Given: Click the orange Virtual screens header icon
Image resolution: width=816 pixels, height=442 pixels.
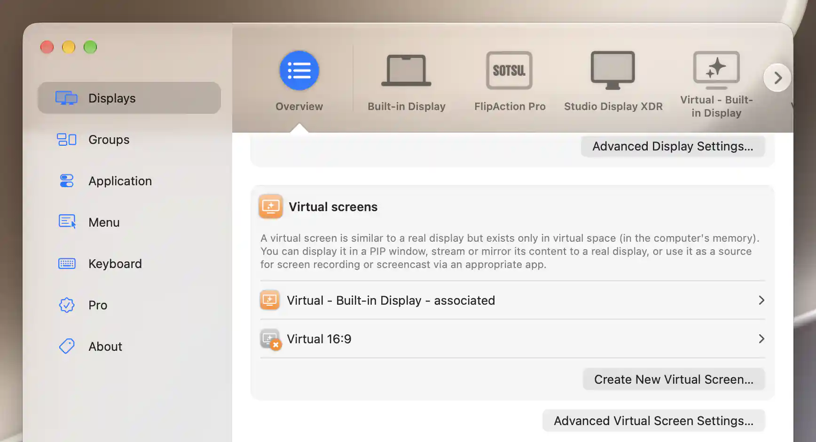Looking at the screenshot, I should coord(271,206).
